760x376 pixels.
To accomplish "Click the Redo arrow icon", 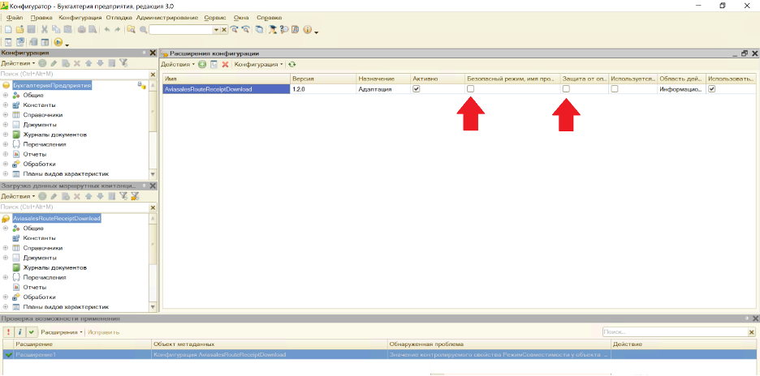I will pos(117,29).
